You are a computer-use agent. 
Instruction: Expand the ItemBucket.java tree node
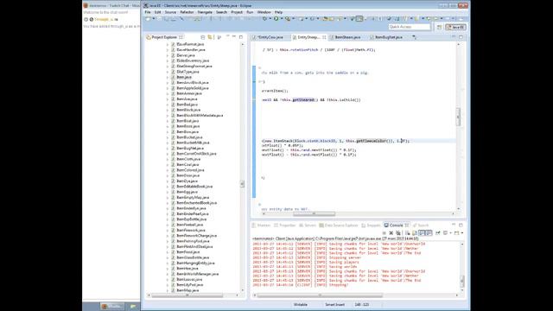pos(168,137)
